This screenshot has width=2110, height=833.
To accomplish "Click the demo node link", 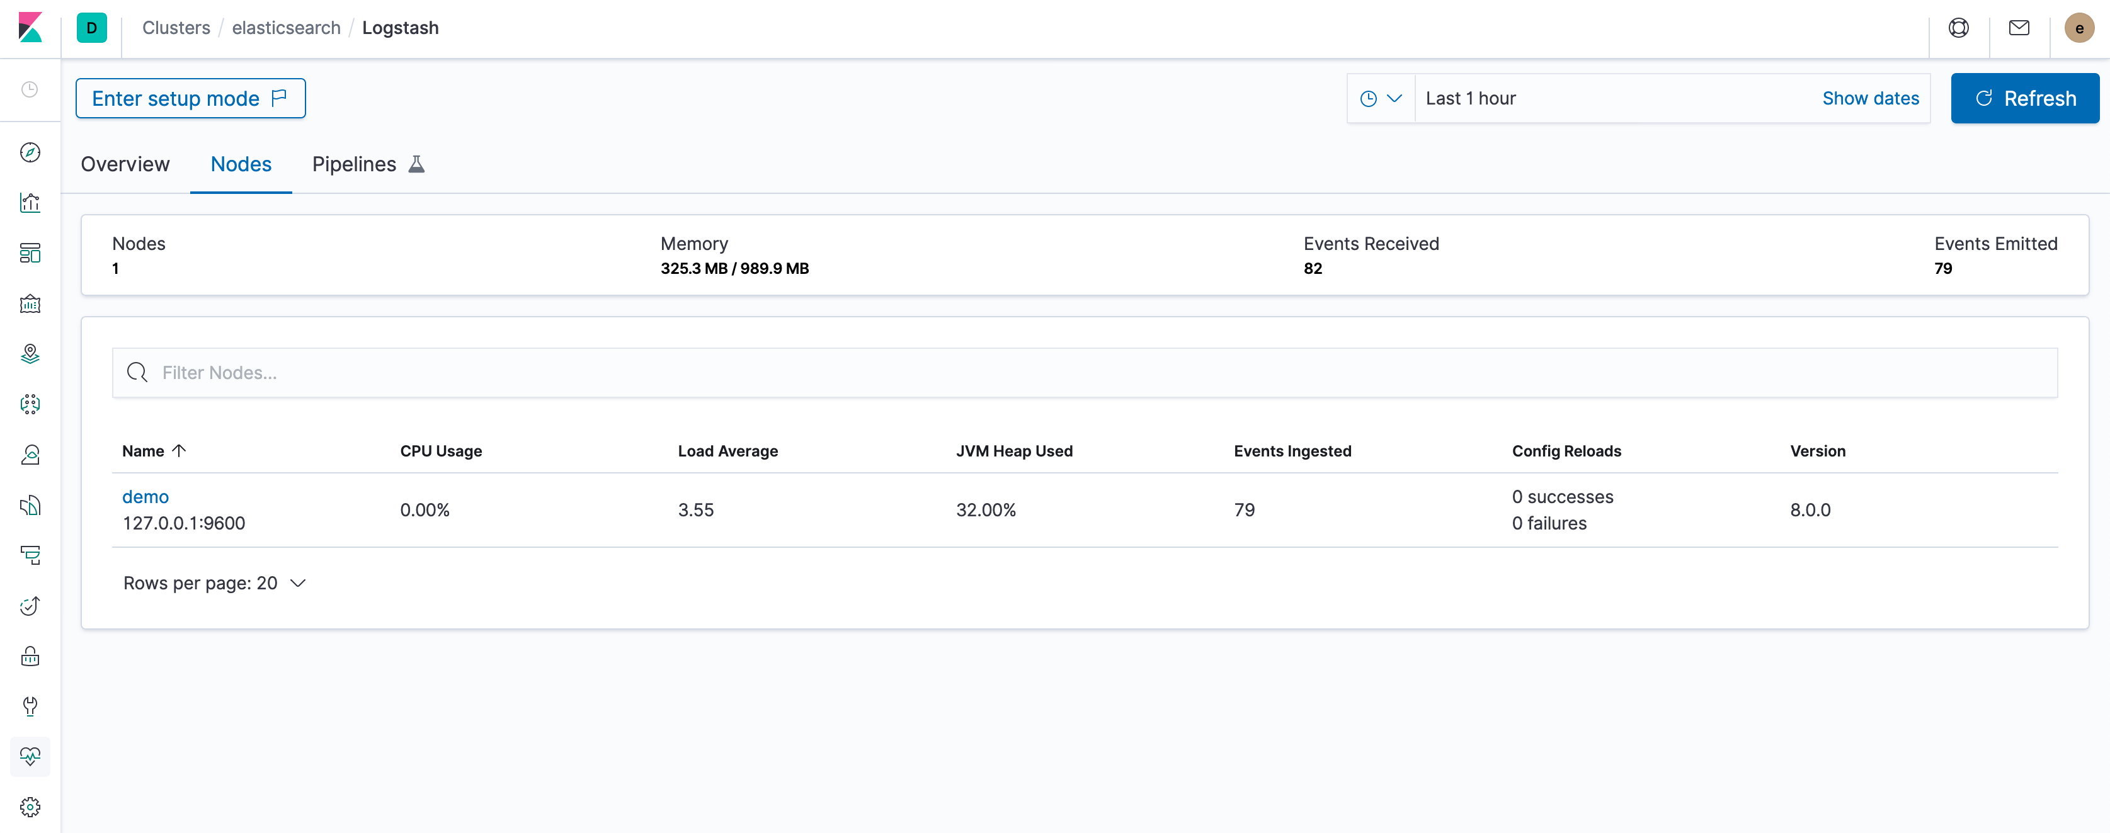I will (x=145, y=496).
